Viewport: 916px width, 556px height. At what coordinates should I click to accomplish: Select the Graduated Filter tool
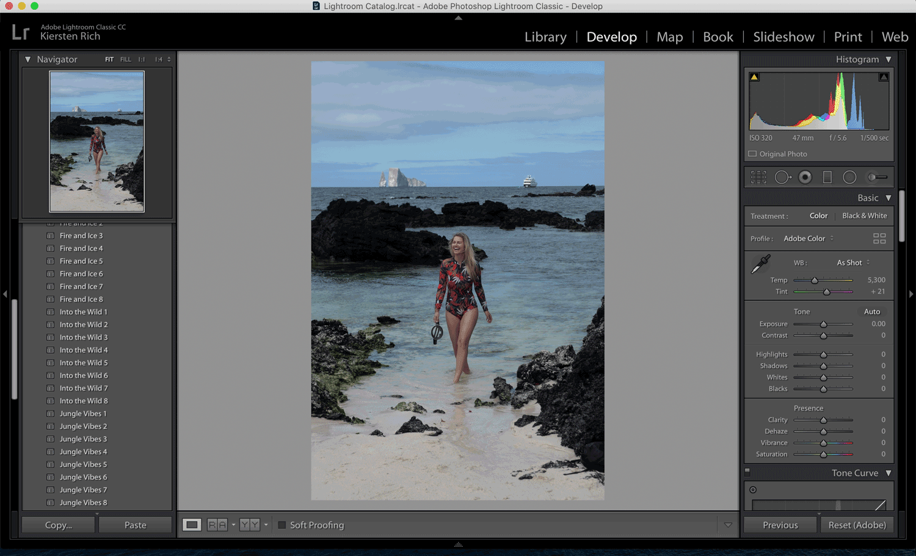pyautogui.click(x=827, y=177)
